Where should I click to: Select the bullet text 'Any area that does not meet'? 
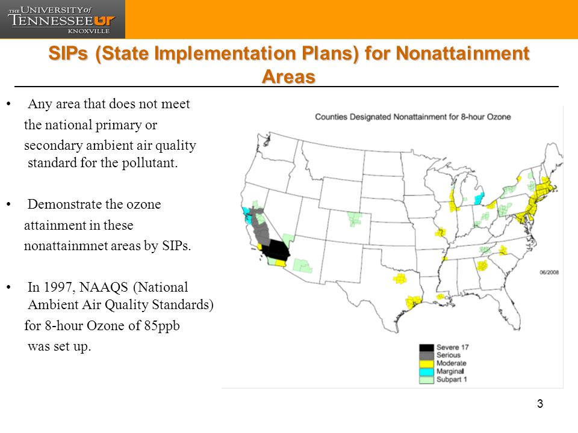[x=109, y=104]
